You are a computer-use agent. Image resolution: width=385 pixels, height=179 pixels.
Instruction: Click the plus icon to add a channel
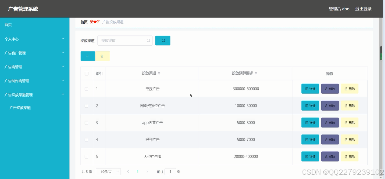[88, 56]
